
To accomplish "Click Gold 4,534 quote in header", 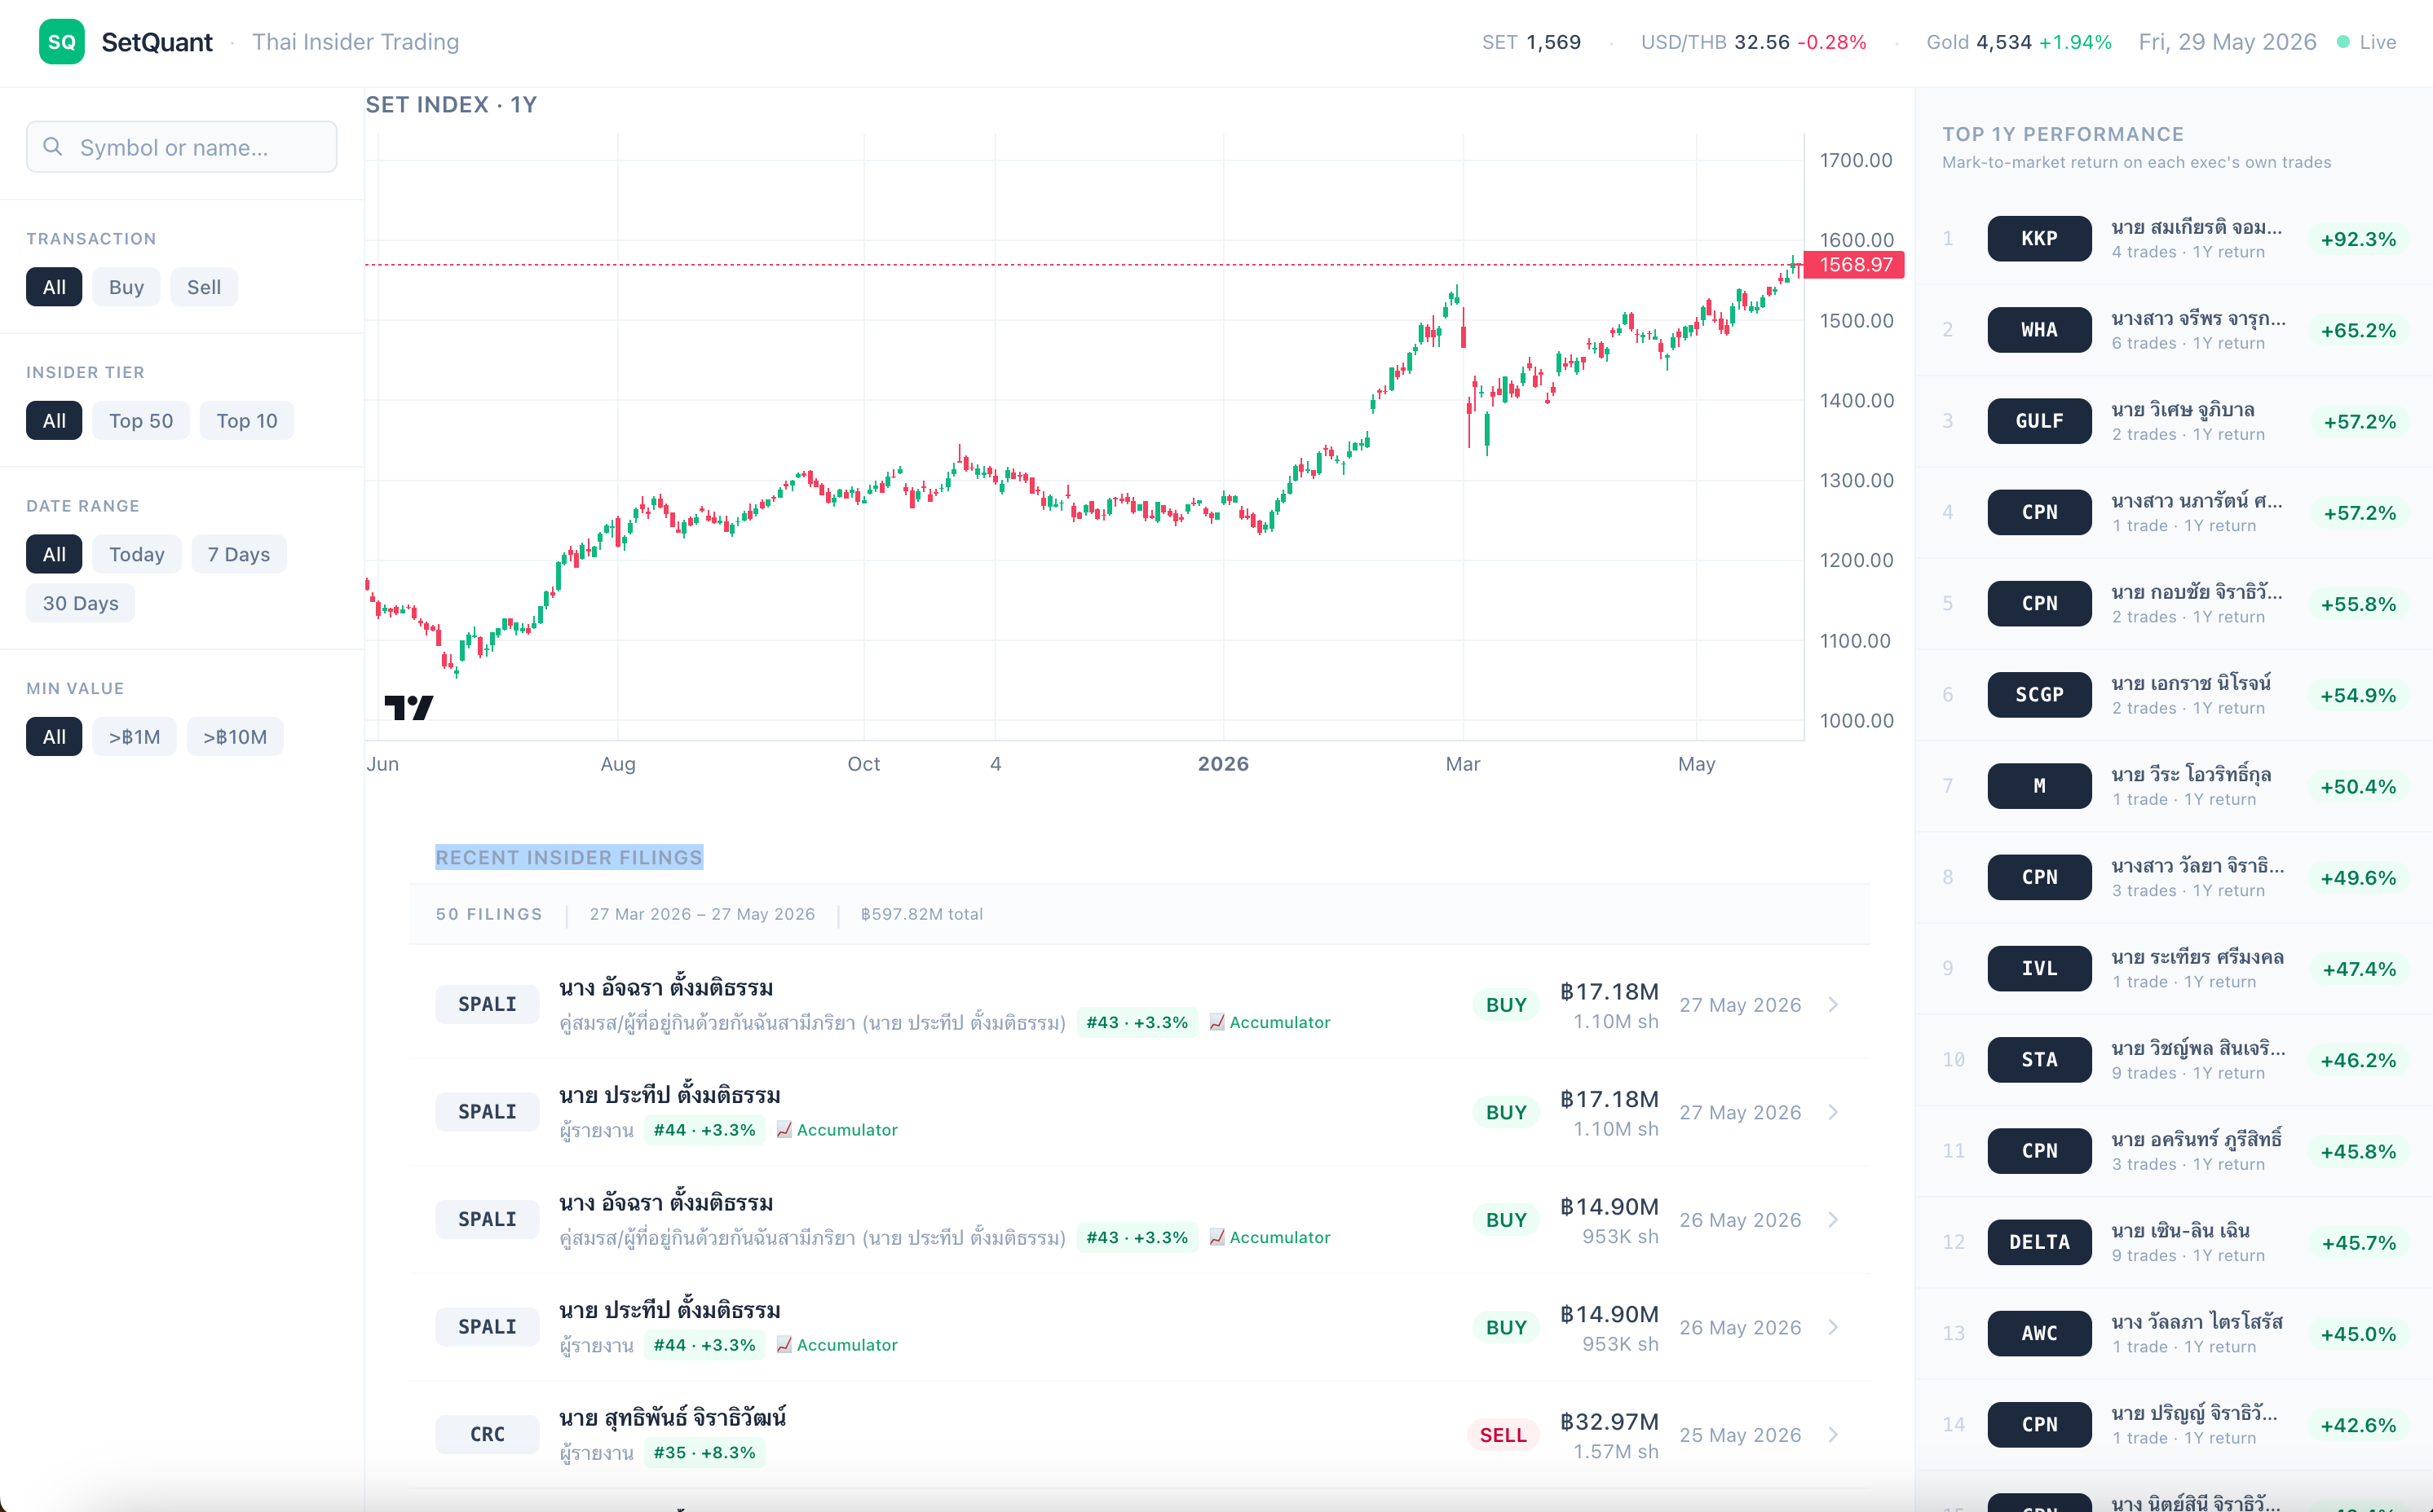I will [2019, 42].
